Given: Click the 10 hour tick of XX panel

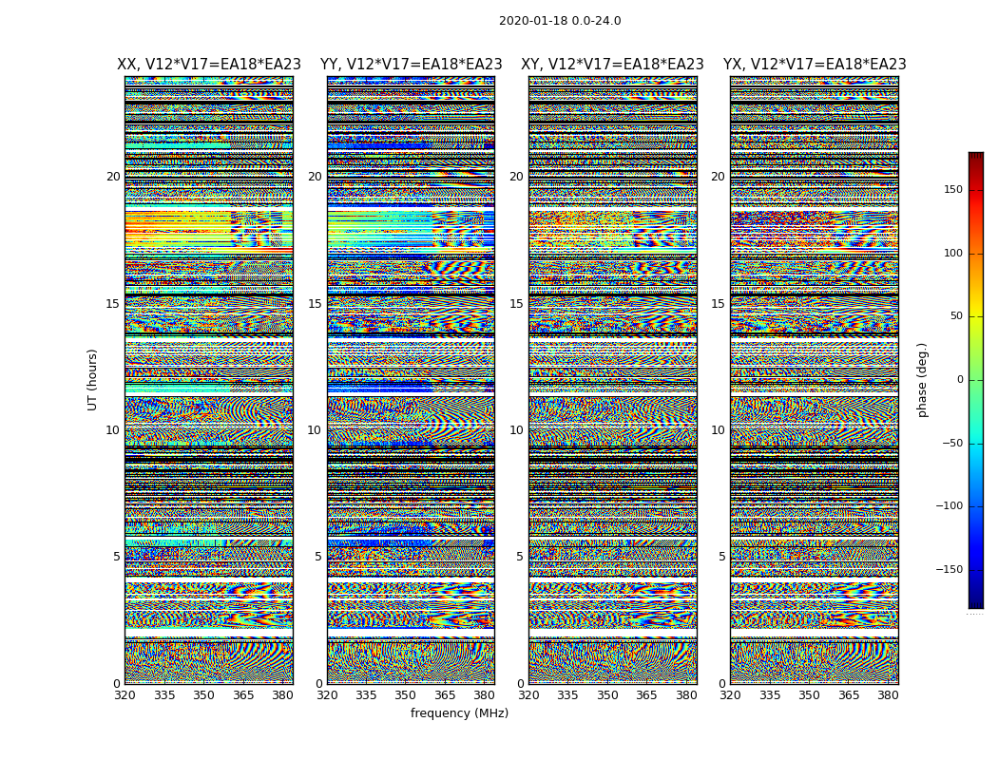Looking at the screenshot, I should [x=113, y=430].
